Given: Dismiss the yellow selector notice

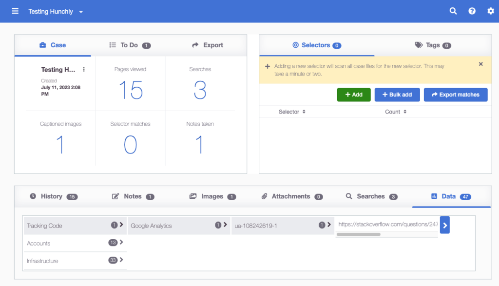Looking at the screenshot, I should point(480,64).
